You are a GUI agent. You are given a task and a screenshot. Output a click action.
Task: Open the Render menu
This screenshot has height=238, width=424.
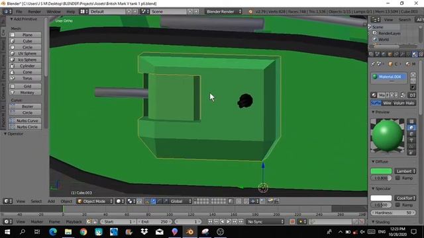tap(34, 12)
